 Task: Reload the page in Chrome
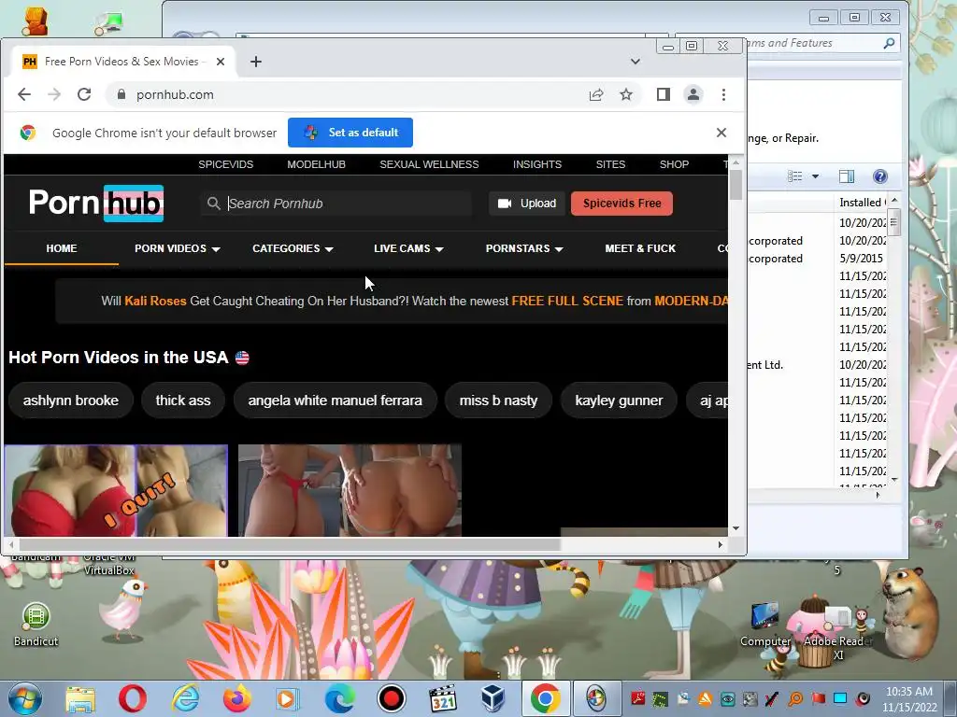84,94
